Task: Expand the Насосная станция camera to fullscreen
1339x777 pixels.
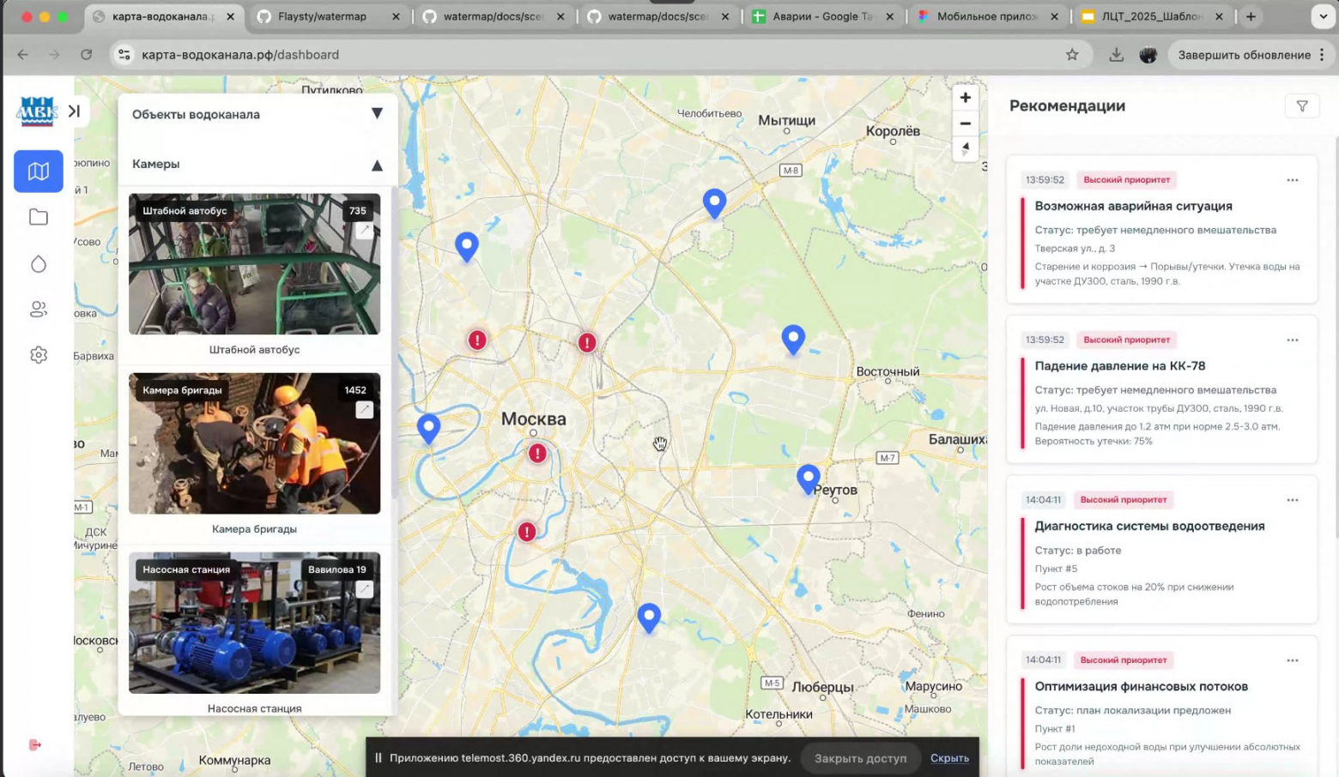Action: click(364, 589)
